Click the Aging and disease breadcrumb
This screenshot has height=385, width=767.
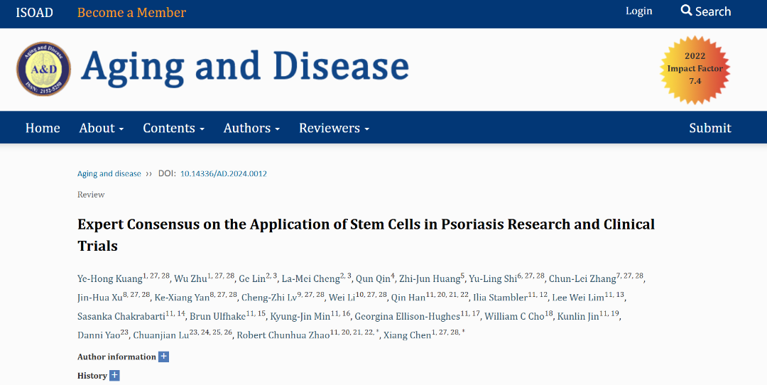109,173
